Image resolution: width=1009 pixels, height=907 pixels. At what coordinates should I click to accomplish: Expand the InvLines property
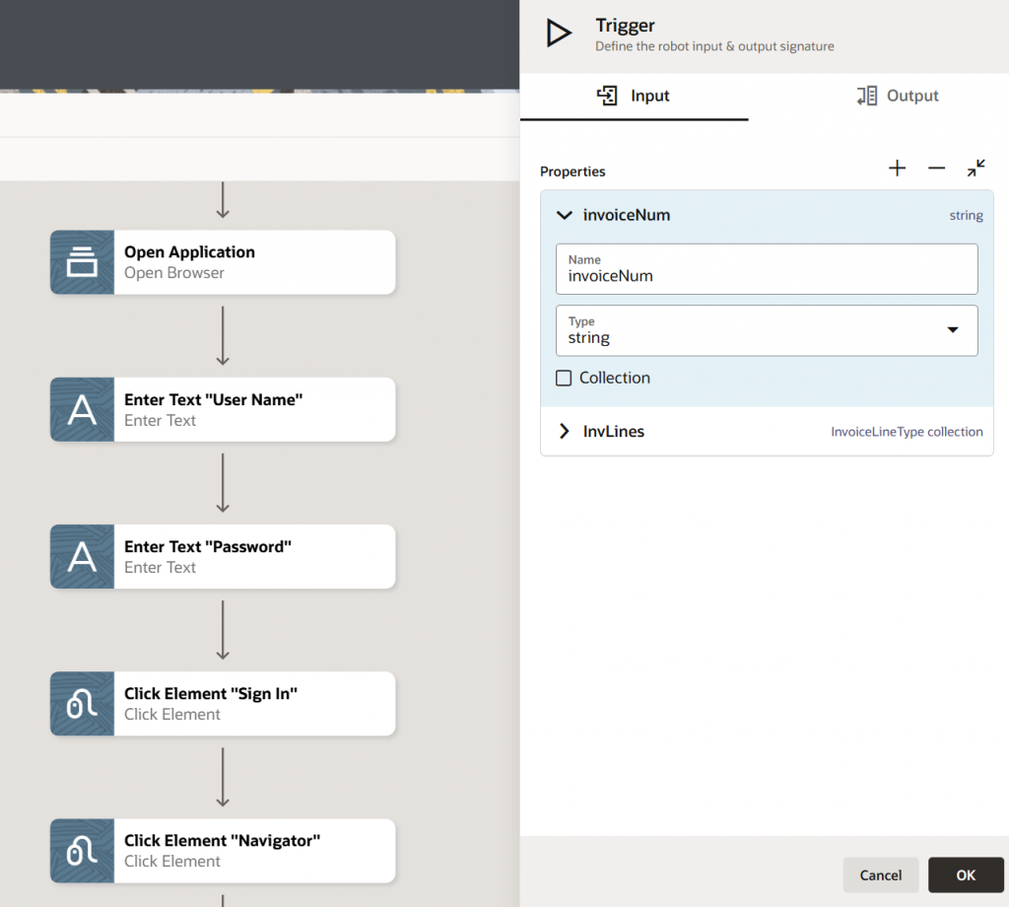(x=565, y=431)
